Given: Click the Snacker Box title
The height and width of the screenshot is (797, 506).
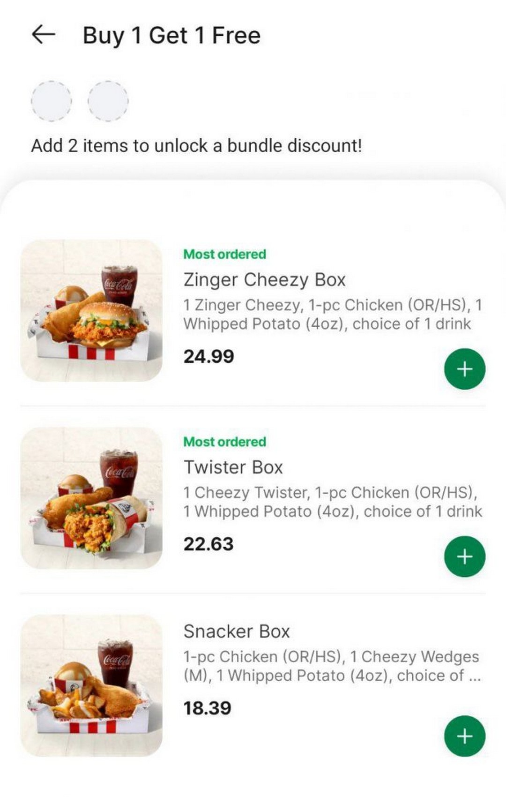Looking at the screenshot, I should [237, 632].
